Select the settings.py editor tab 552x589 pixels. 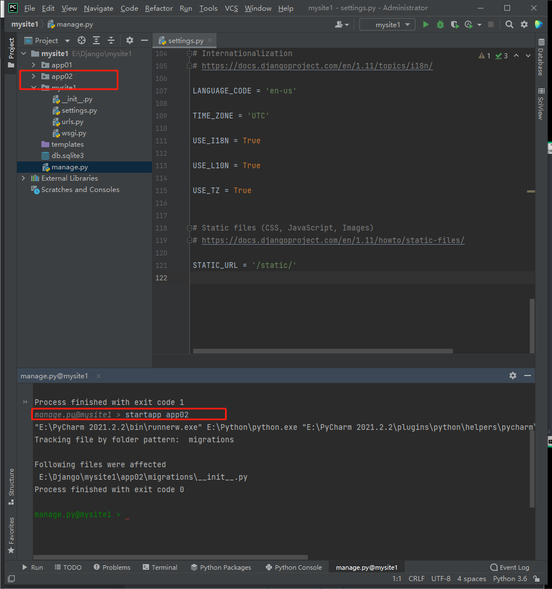tap(185, 41)
